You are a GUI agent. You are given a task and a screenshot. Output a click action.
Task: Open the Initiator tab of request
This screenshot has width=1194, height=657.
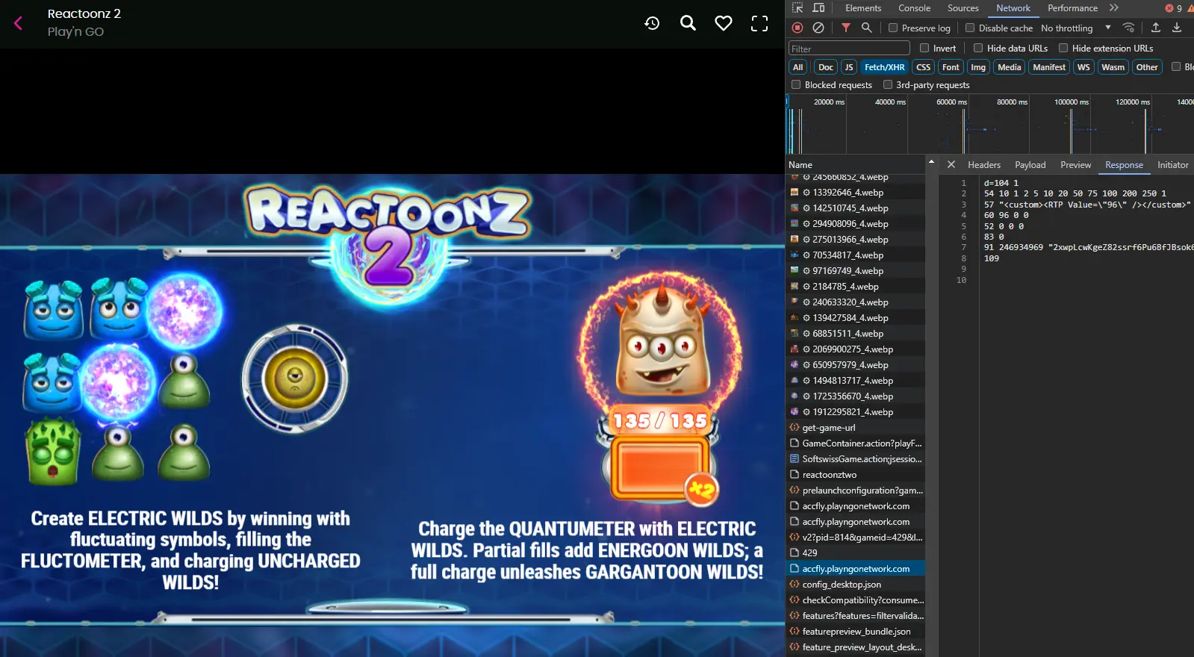[x=1172, y=164]
